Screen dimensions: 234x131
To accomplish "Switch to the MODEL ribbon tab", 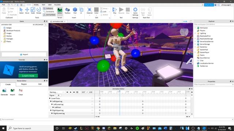I will pos(36,5).
